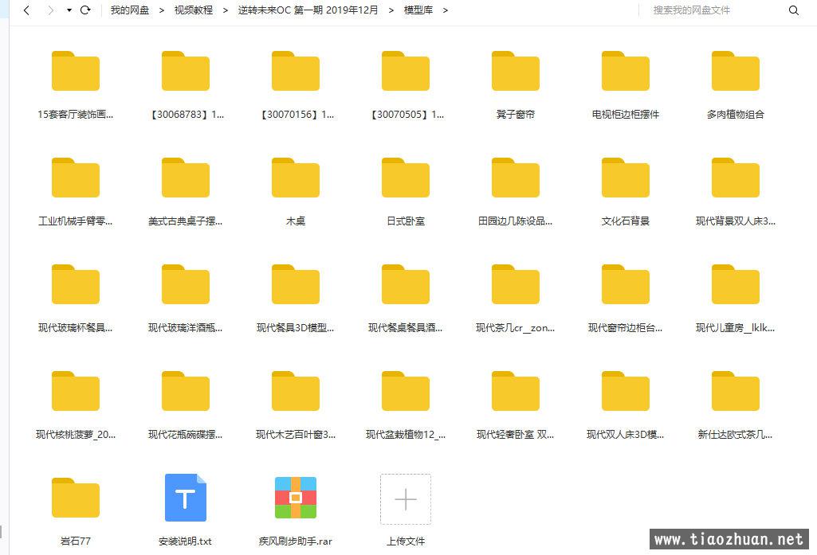Go forward with the right arrow
817x555 pixels.
(50, 10)
